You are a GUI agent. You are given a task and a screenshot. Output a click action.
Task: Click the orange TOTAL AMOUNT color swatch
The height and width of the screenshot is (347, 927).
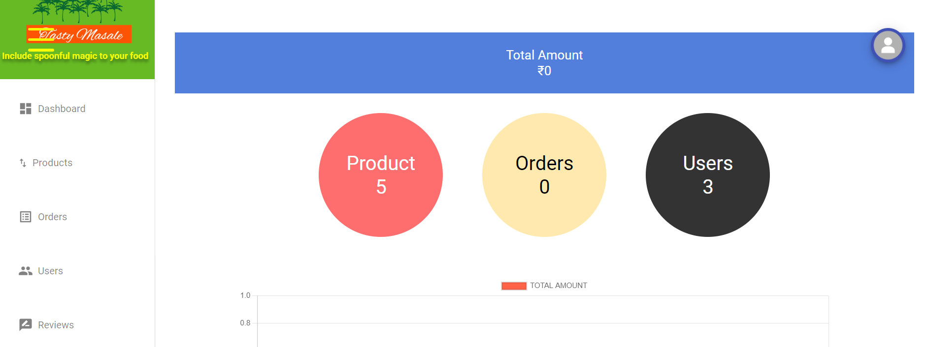click(x=514, y=286)
